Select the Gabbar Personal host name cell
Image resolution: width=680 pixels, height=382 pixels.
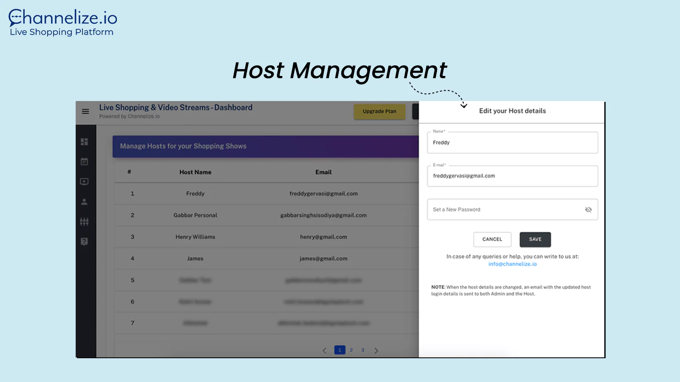[x=195, y=215]
